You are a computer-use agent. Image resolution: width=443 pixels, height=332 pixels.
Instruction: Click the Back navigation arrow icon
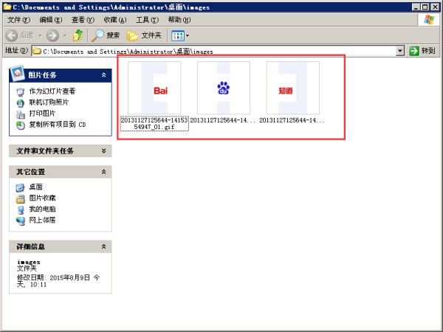(12, 35)
